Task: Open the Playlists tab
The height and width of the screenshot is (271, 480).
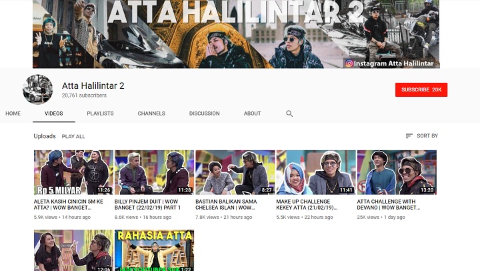Action: (100, 113)
